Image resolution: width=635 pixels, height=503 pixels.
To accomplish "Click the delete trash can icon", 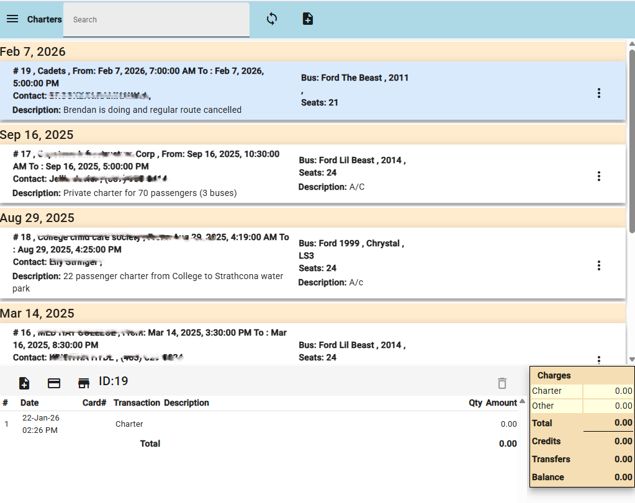I will pos(502,383).
